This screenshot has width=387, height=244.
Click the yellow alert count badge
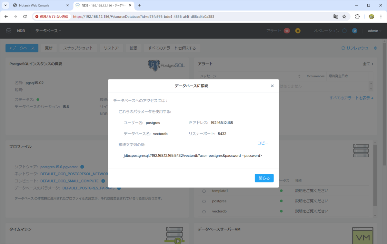pyautogui.click(x=298, y=31)
